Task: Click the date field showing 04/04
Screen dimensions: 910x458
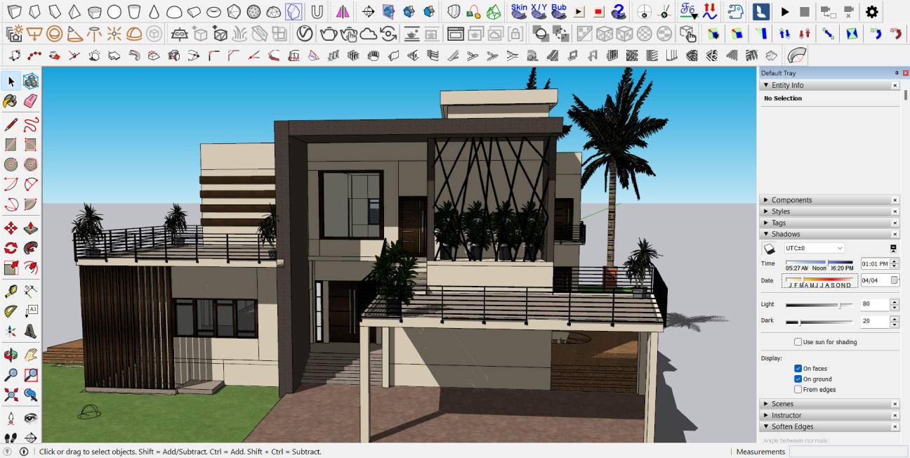Action: point(875,280)
